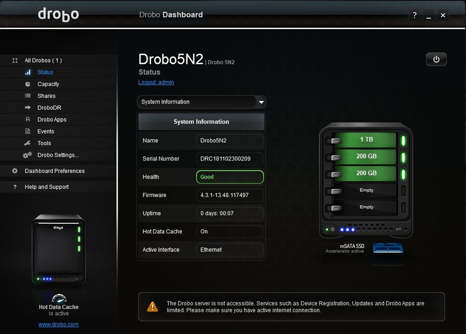Click the Status bar-chart icon
Screen dimensions: 466x334
[28, 72]
